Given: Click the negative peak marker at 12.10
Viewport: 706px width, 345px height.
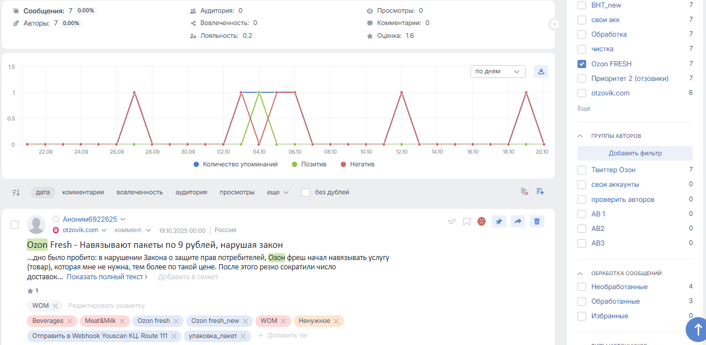Looking at the screenshot, I should pyautogui.click(x=401, y=93).
